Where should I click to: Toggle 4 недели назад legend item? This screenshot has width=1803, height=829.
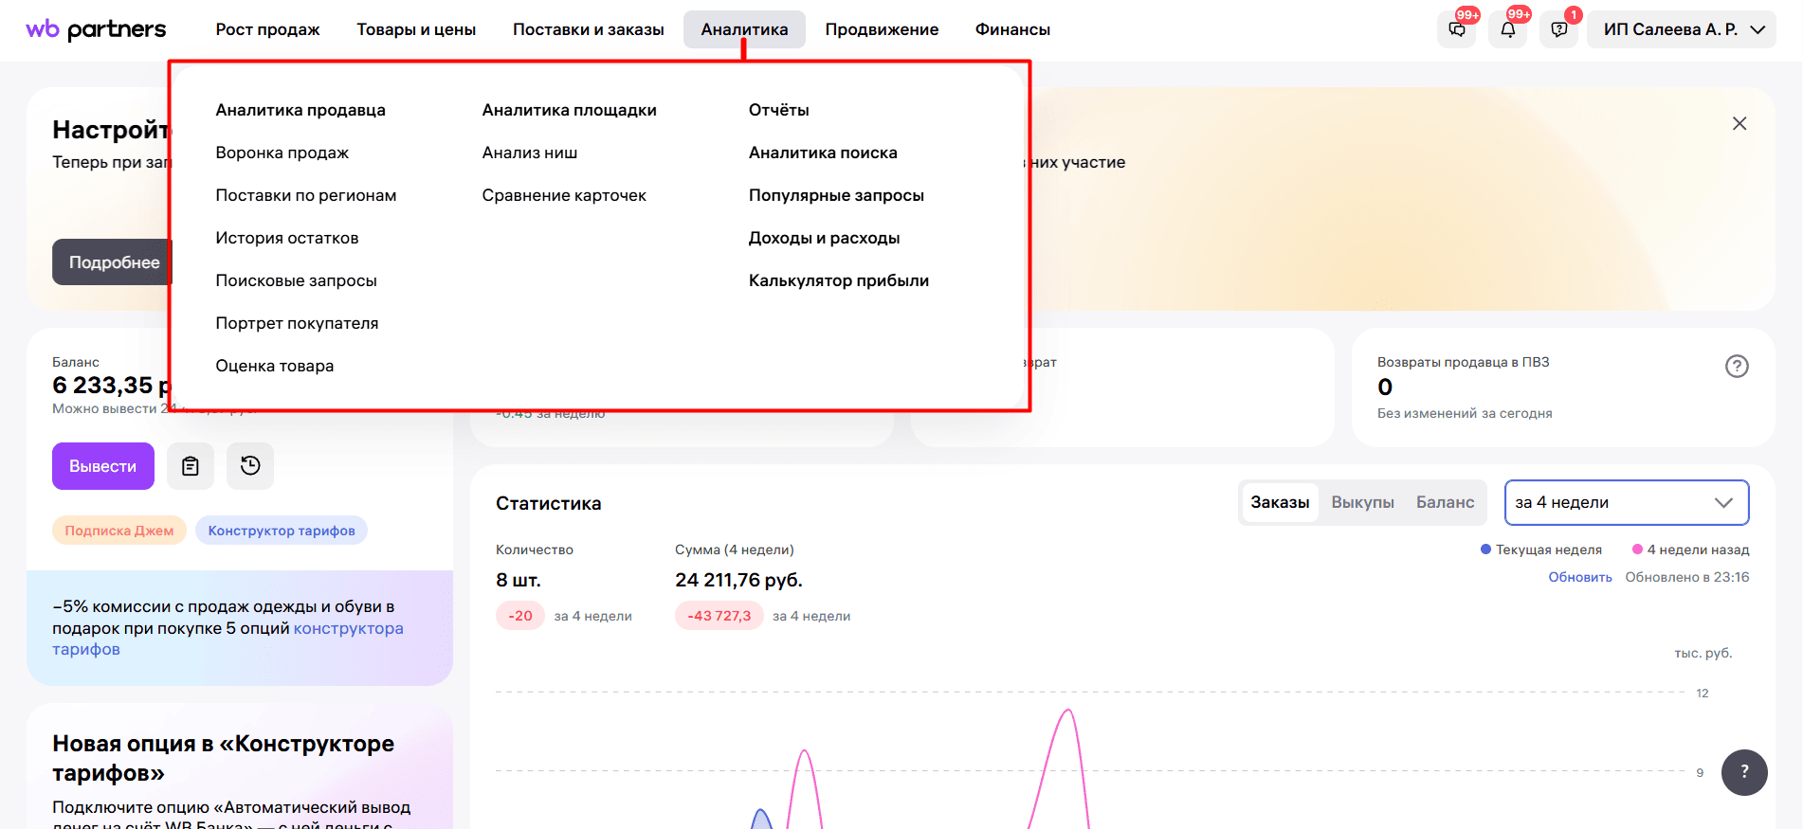(x=1691, y=550)
